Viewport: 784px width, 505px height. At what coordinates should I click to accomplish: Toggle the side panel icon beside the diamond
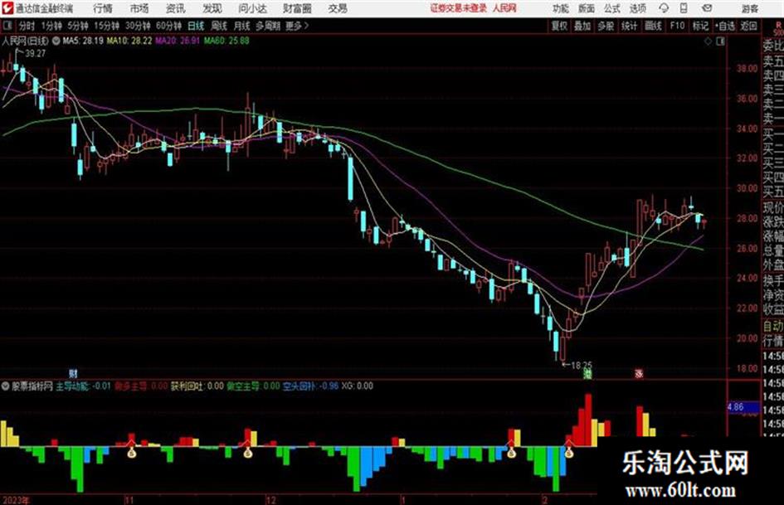(x=720, y=41)
